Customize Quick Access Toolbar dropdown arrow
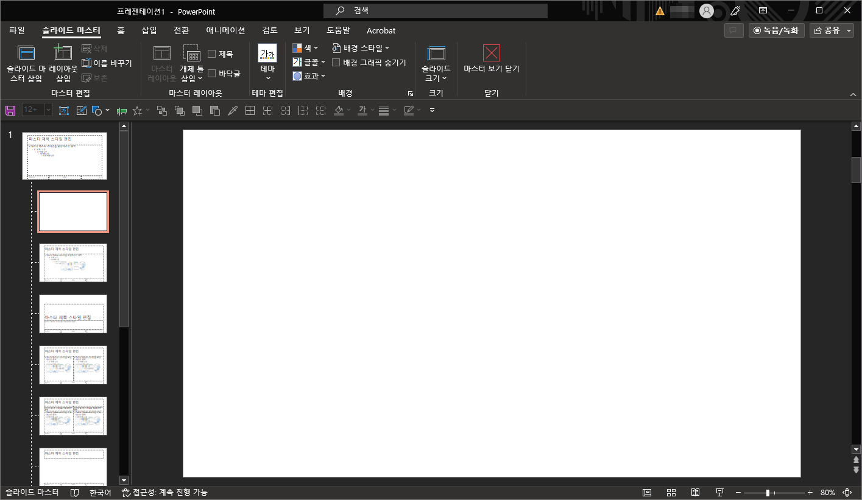This screenshot has height=500, width=862. (x=432, y=110)
